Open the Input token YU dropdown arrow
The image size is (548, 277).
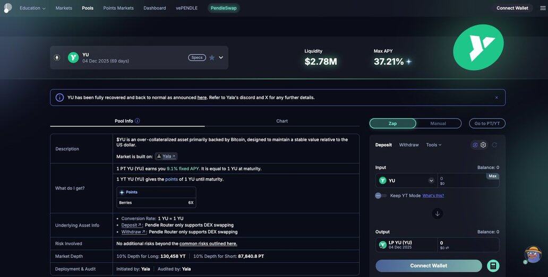pyautogui.click(x=431, y=180)
